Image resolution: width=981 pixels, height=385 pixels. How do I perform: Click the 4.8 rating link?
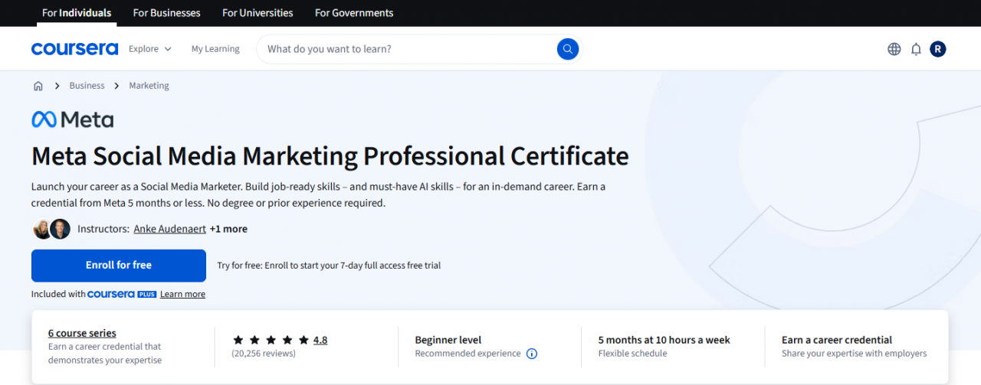point(320,340)
